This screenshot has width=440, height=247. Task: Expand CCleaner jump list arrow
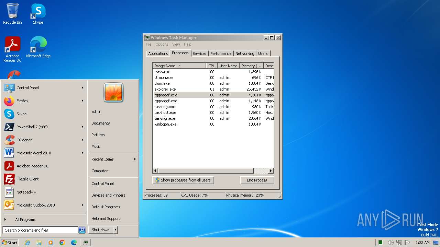tap(82, 140)
